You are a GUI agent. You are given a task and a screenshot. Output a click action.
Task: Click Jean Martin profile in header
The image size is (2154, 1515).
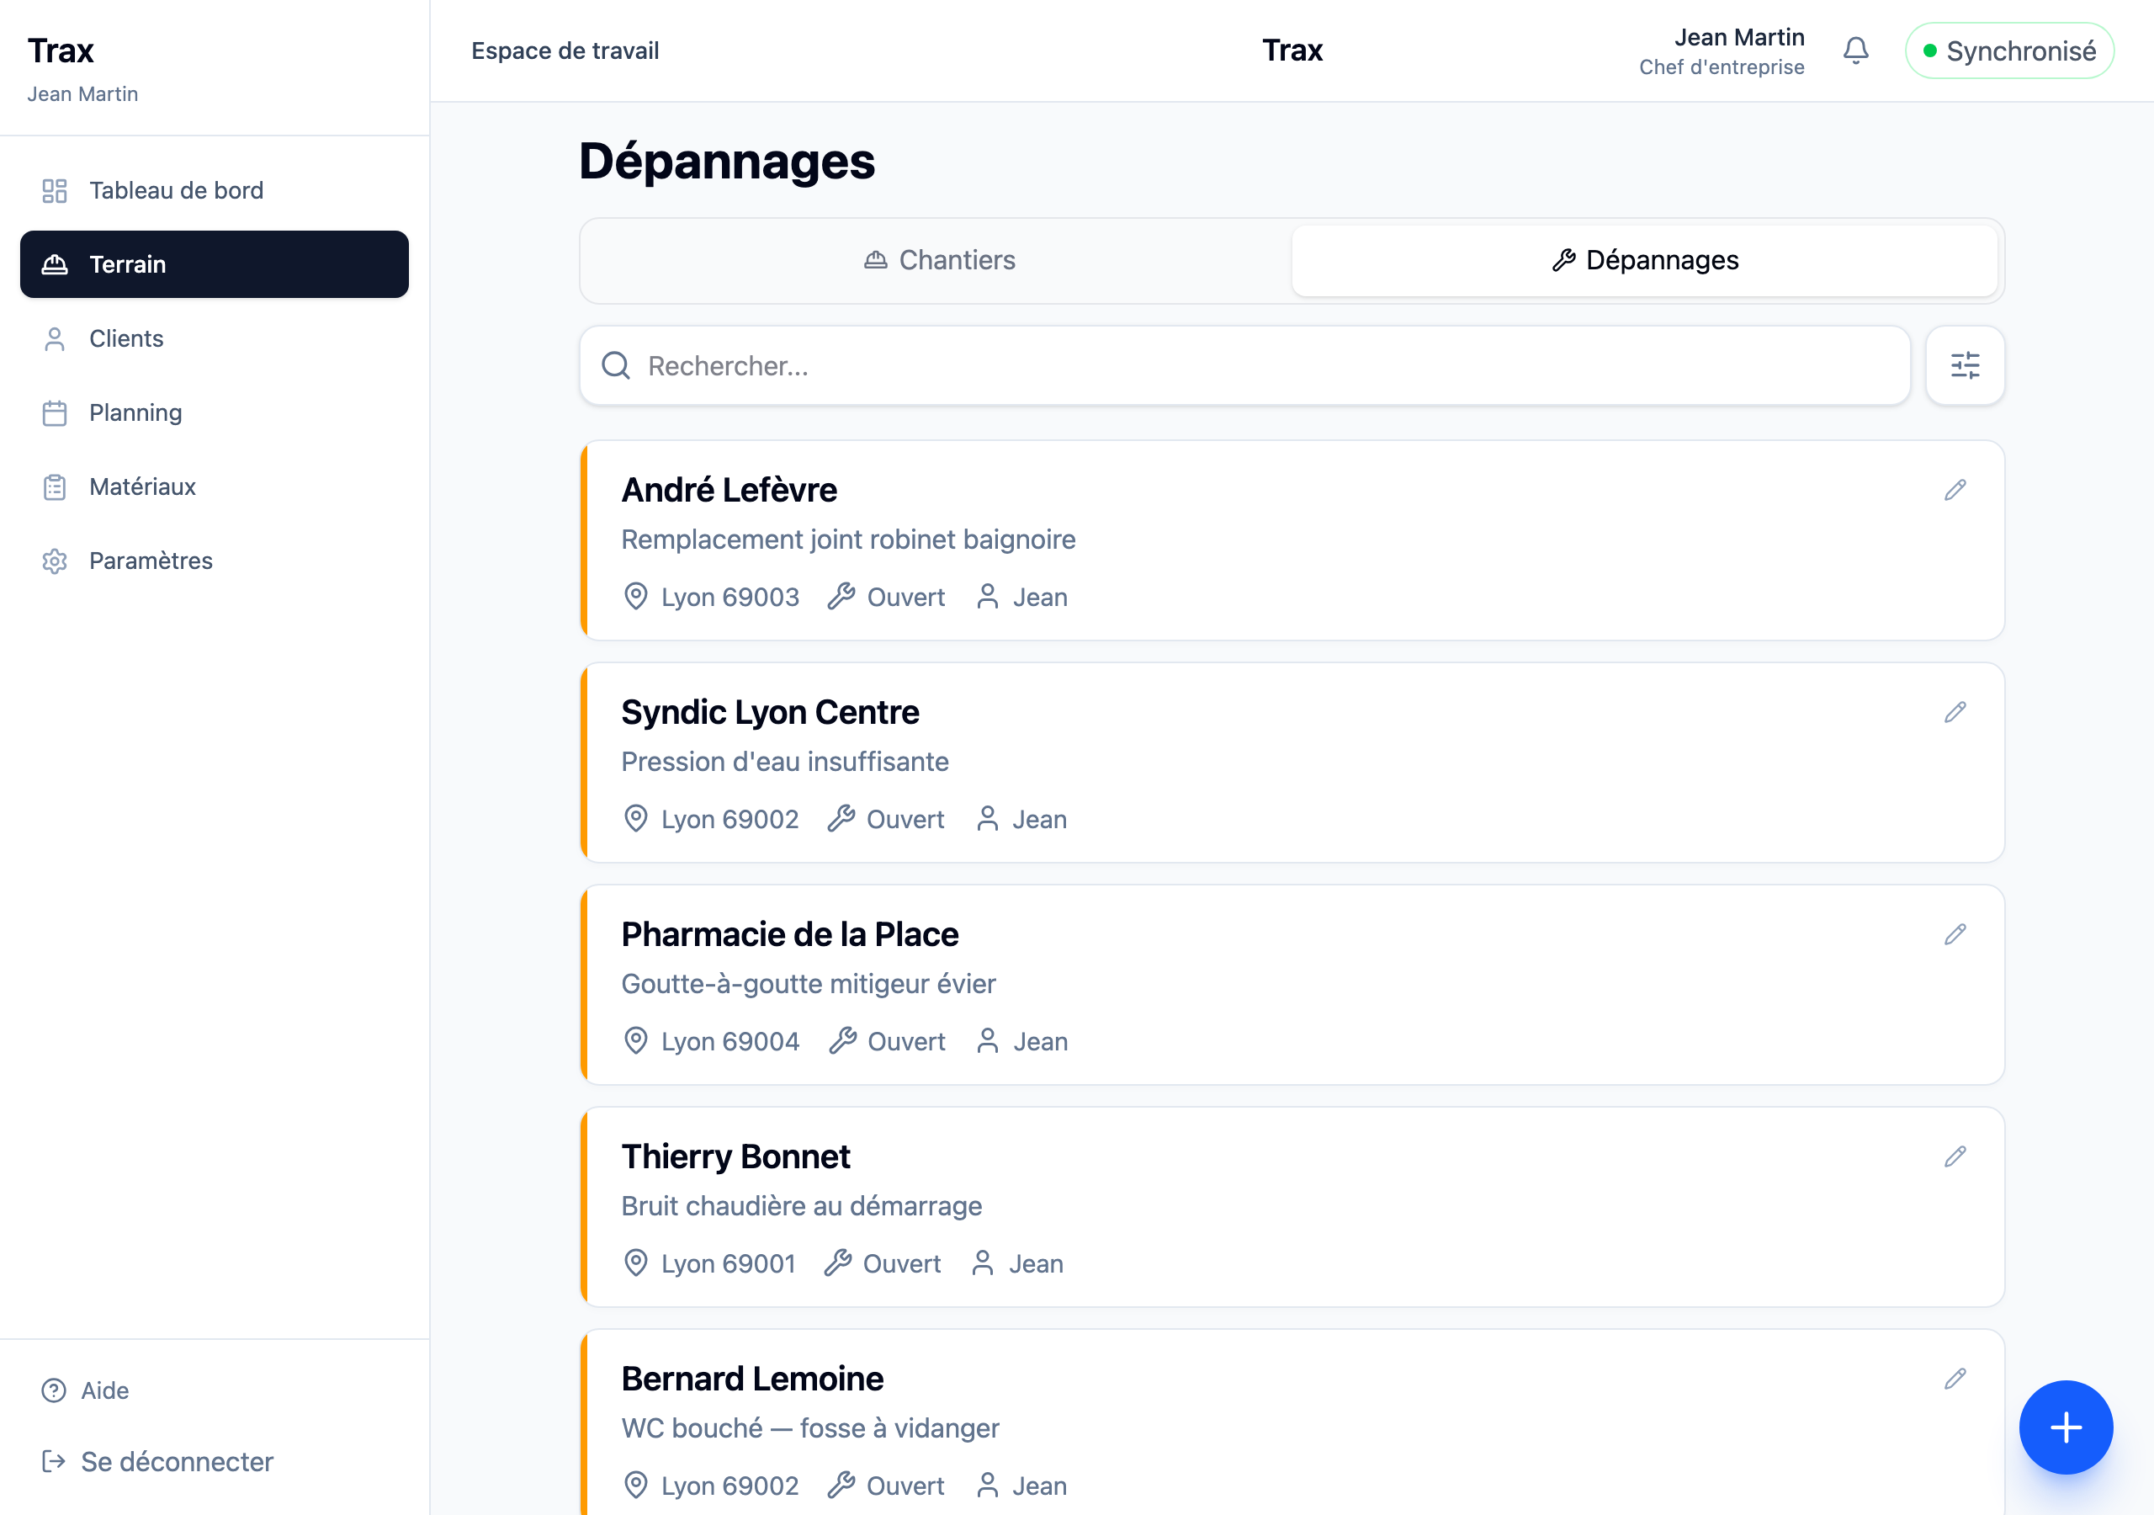[x=1722, y=50]
